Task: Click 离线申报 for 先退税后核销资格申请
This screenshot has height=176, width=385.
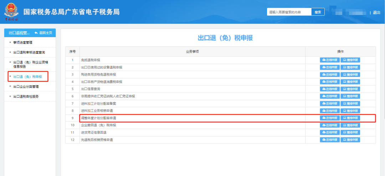Action: point(350,140)
